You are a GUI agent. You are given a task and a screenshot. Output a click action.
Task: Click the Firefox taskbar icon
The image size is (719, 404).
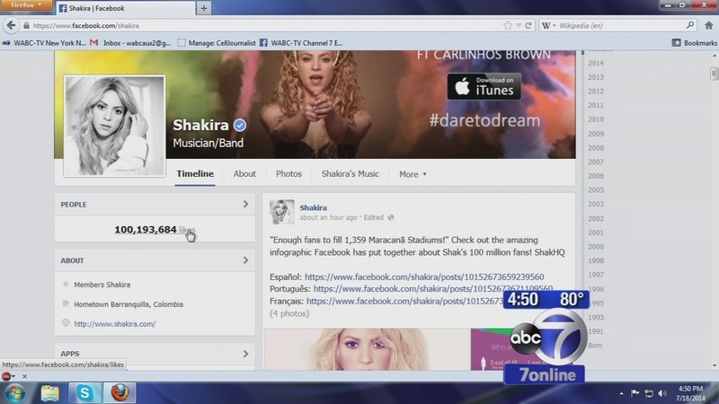120,393
